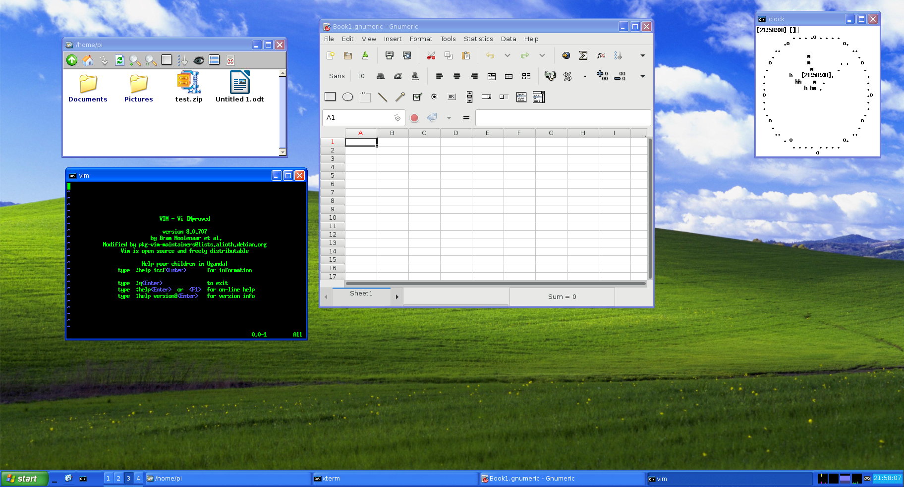Cut the selection with scissors icon
The width and height of the screenshot is (904, 487).
pos(431,55)
